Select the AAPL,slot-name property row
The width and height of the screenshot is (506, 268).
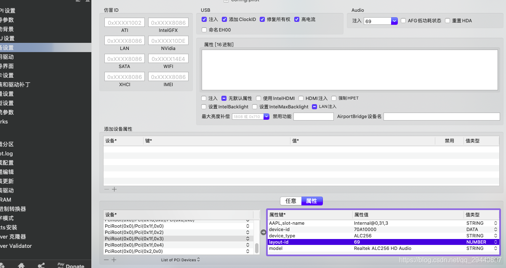pos(383,223)
